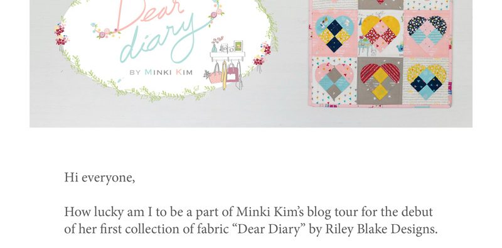Select the "by Minki Kim" logo caption
Screen dimensions: 502x248
161,72
